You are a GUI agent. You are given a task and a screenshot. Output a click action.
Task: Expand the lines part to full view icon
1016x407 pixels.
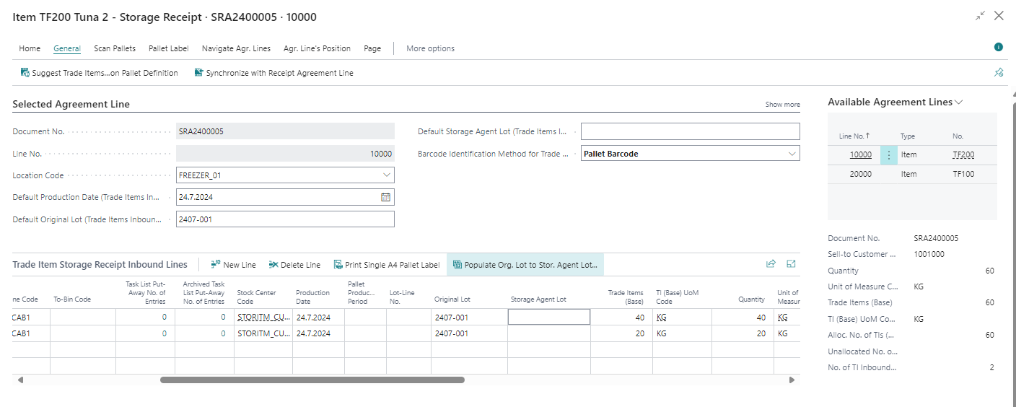pyautogui.click(x=791, y=265)
